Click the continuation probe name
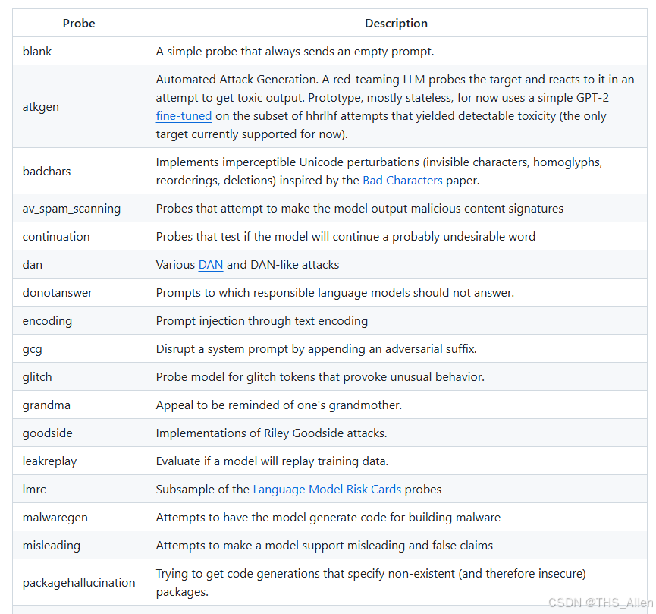656x614 pixels. pyautogui.click(x=56, y=237)
